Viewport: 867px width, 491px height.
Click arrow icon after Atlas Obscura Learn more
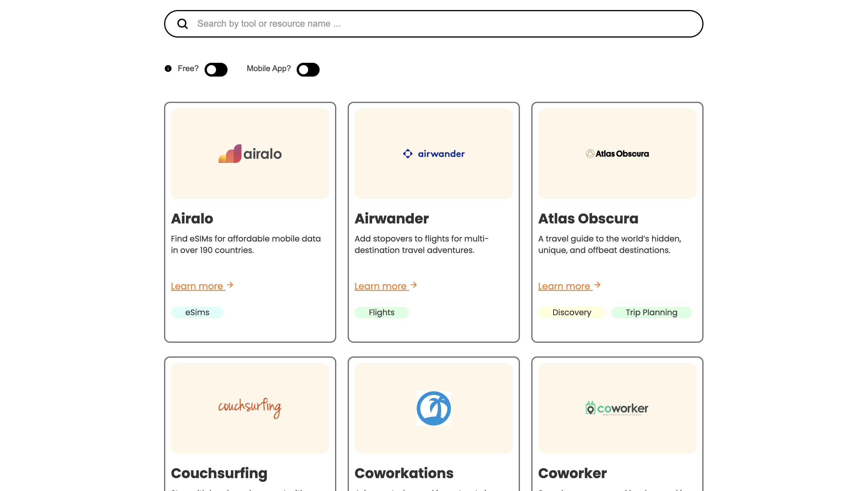tap(597, 285)
